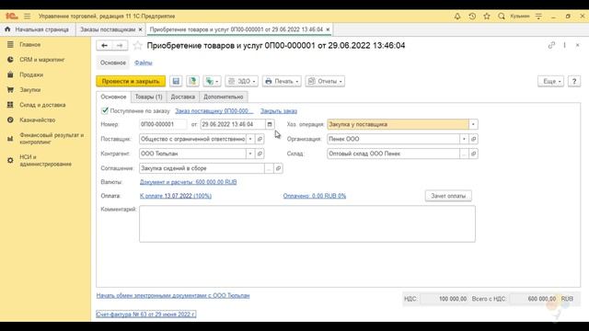Close Заказы поставщикам tab
Viewport: 589px width, 331px height.
click(x=141, y=29)
